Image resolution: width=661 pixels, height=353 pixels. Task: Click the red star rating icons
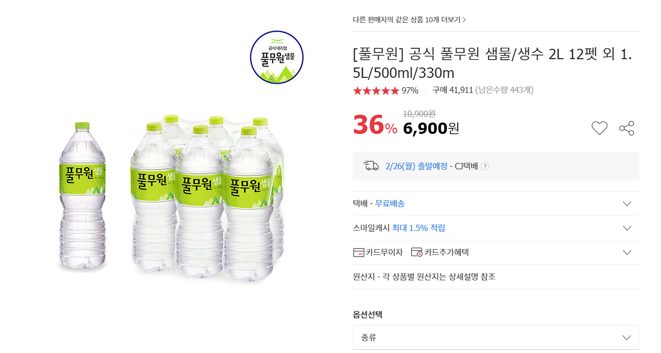pos(376,90)
